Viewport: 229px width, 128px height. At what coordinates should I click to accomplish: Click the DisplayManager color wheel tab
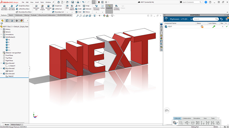tap(21, 20)
